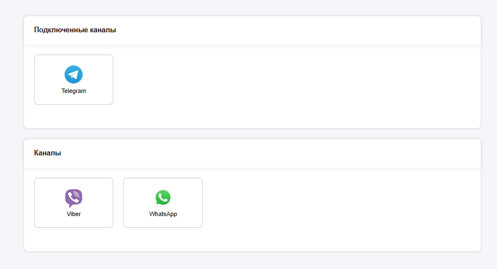Click the green WhatsApp phone icon
Viewport: 497px width, 269px height.
163,198
